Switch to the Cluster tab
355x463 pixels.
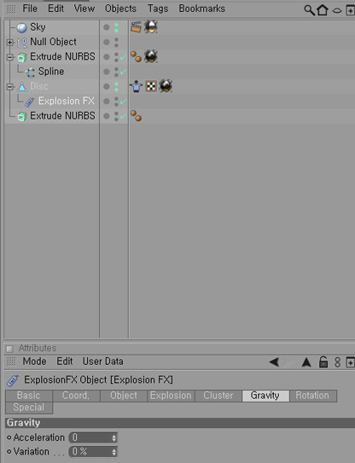[218, 396]
